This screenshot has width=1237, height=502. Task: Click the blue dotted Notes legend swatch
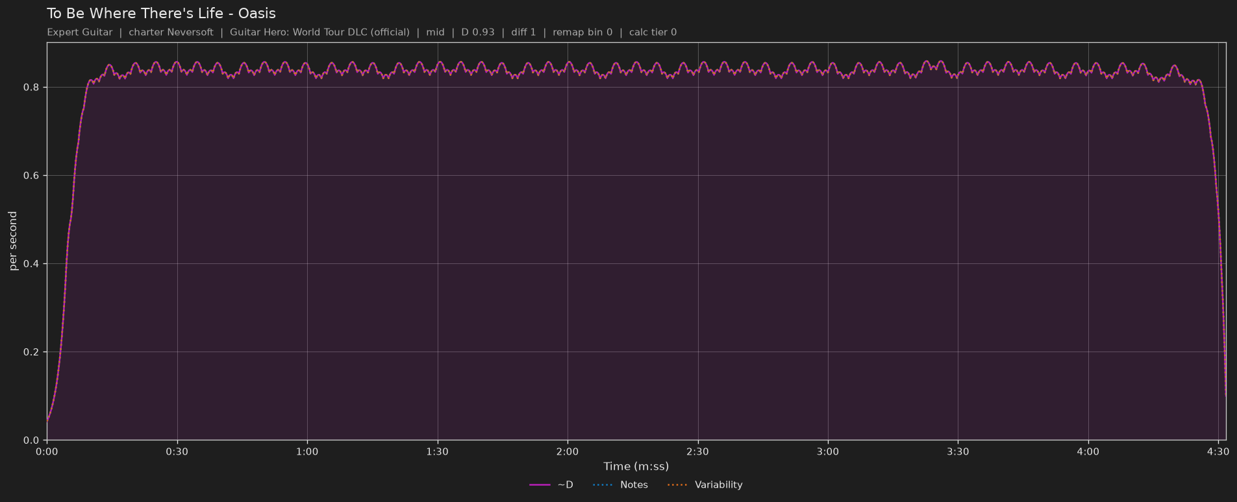pos(603,484)
